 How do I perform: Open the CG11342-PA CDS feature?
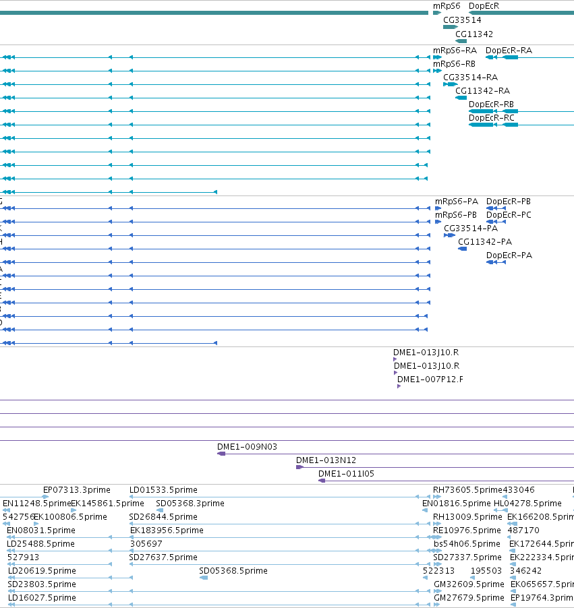coord(463,249)
